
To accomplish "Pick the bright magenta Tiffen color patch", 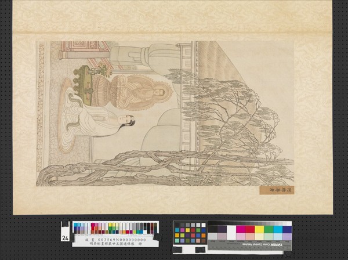I will click(x=241, y=229).
